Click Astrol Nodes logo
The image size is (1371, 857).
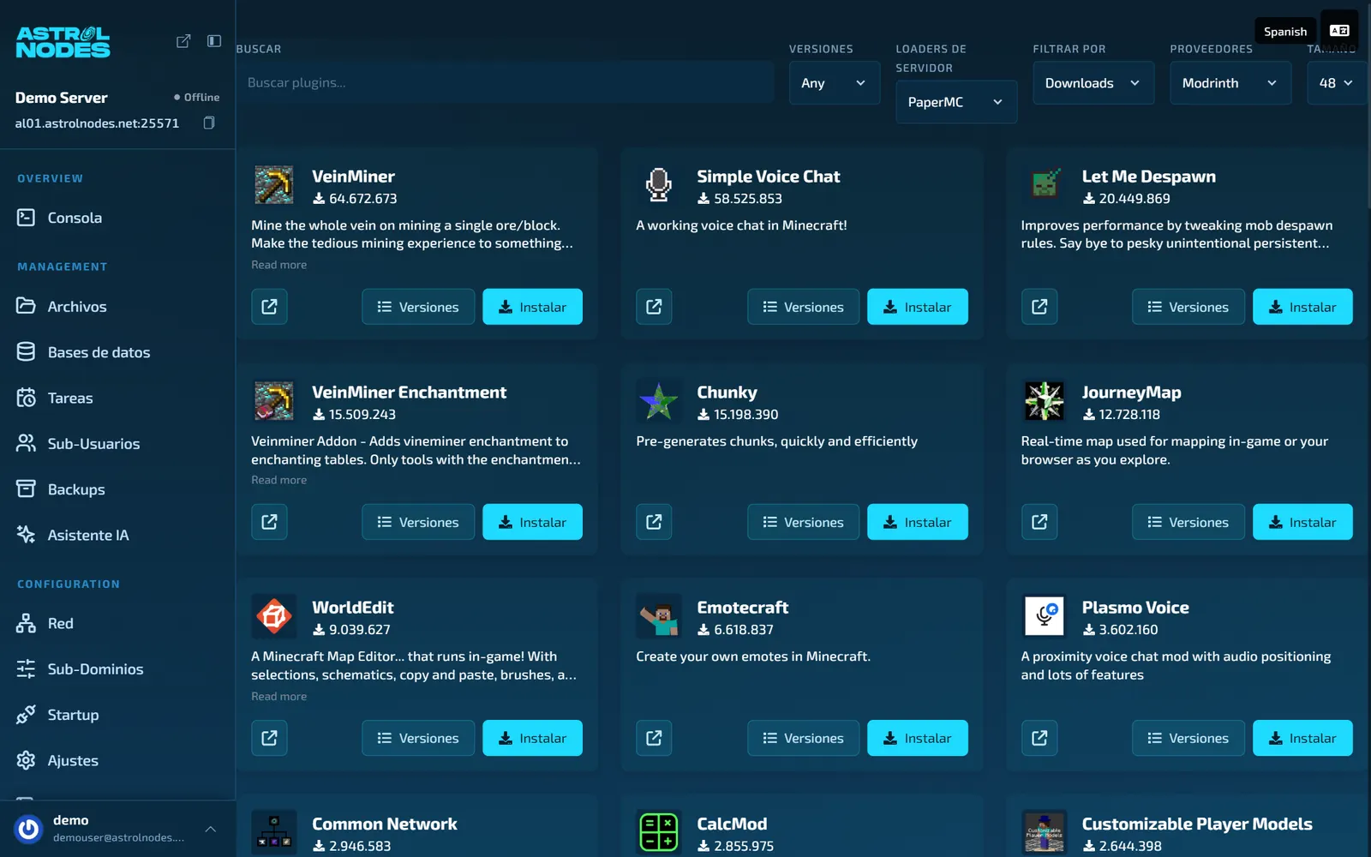click(63, 42)
